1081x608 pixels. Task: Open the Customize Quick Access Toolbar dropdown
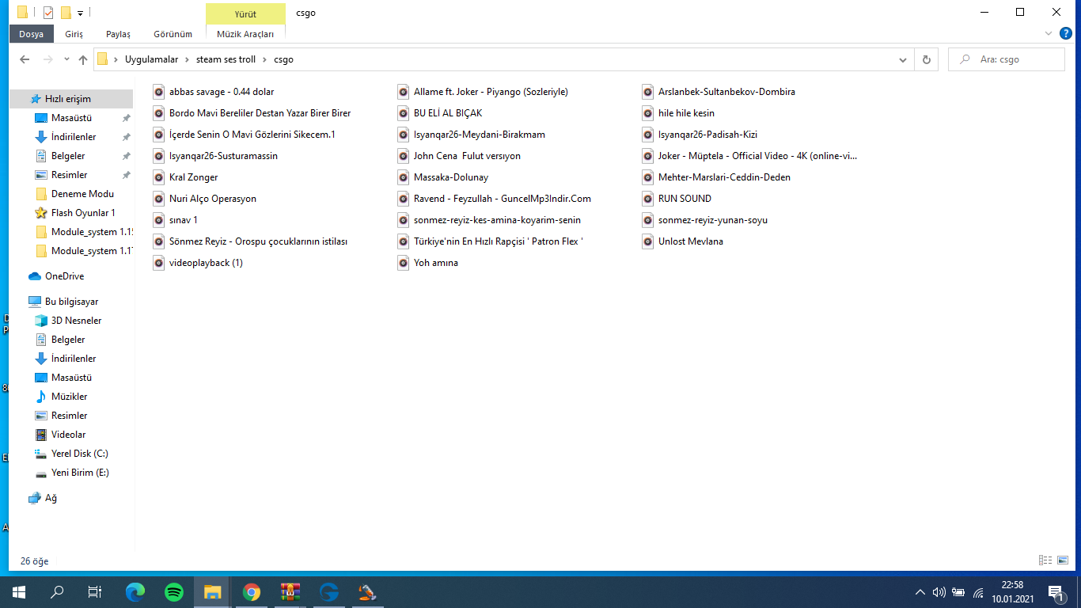pos(80,13)
